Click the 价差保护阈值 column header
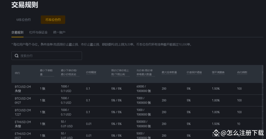 pos(194,72)
